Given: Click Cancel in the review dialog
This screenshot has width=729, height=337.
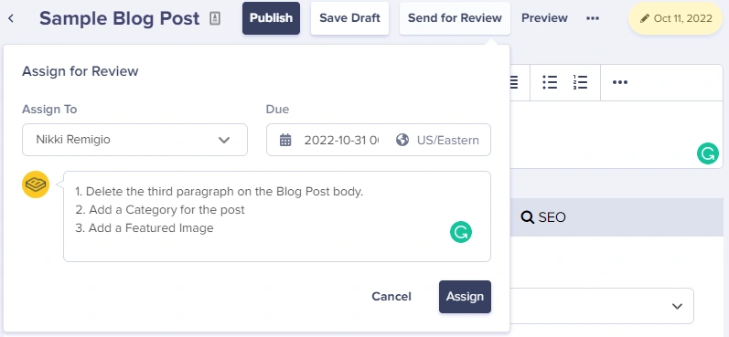Looking at the screenshot, I should (391, 297).
